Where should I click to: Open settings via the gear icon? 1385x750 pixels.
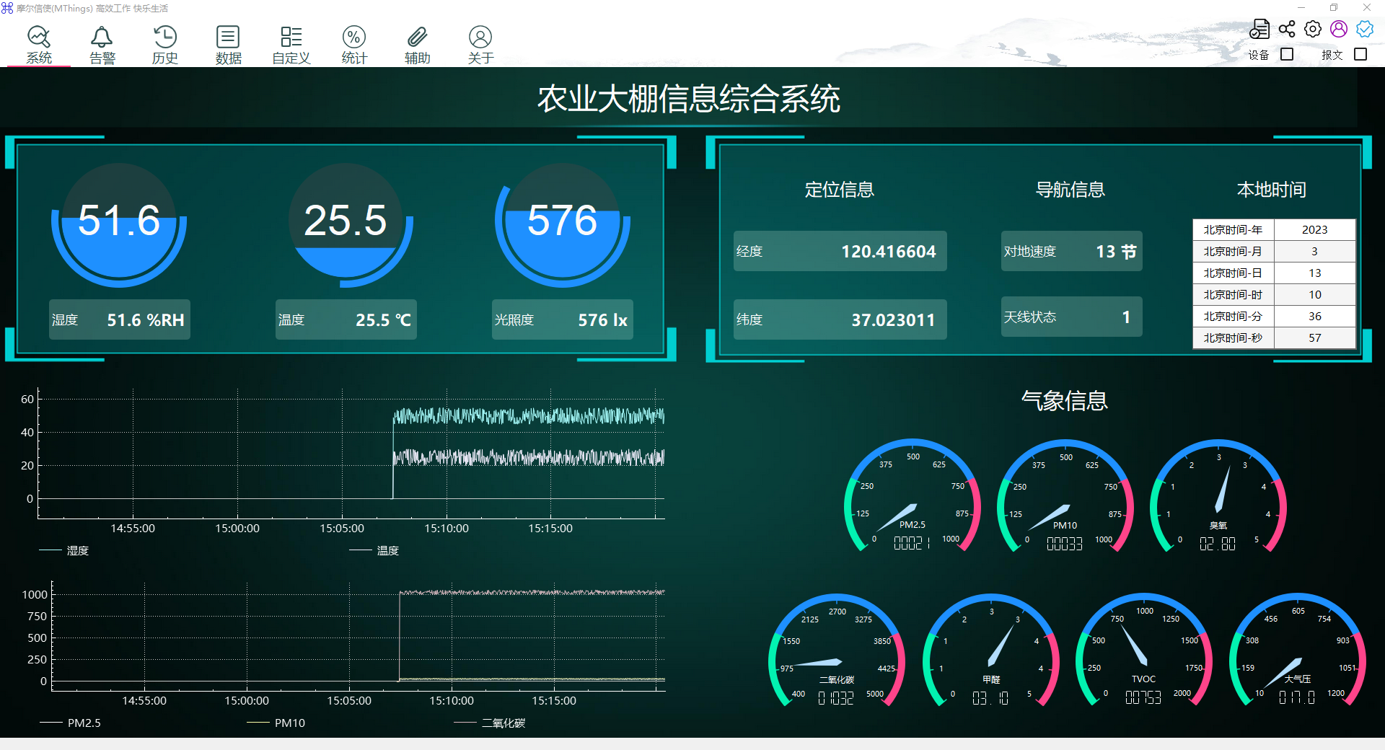[1313, 29]
